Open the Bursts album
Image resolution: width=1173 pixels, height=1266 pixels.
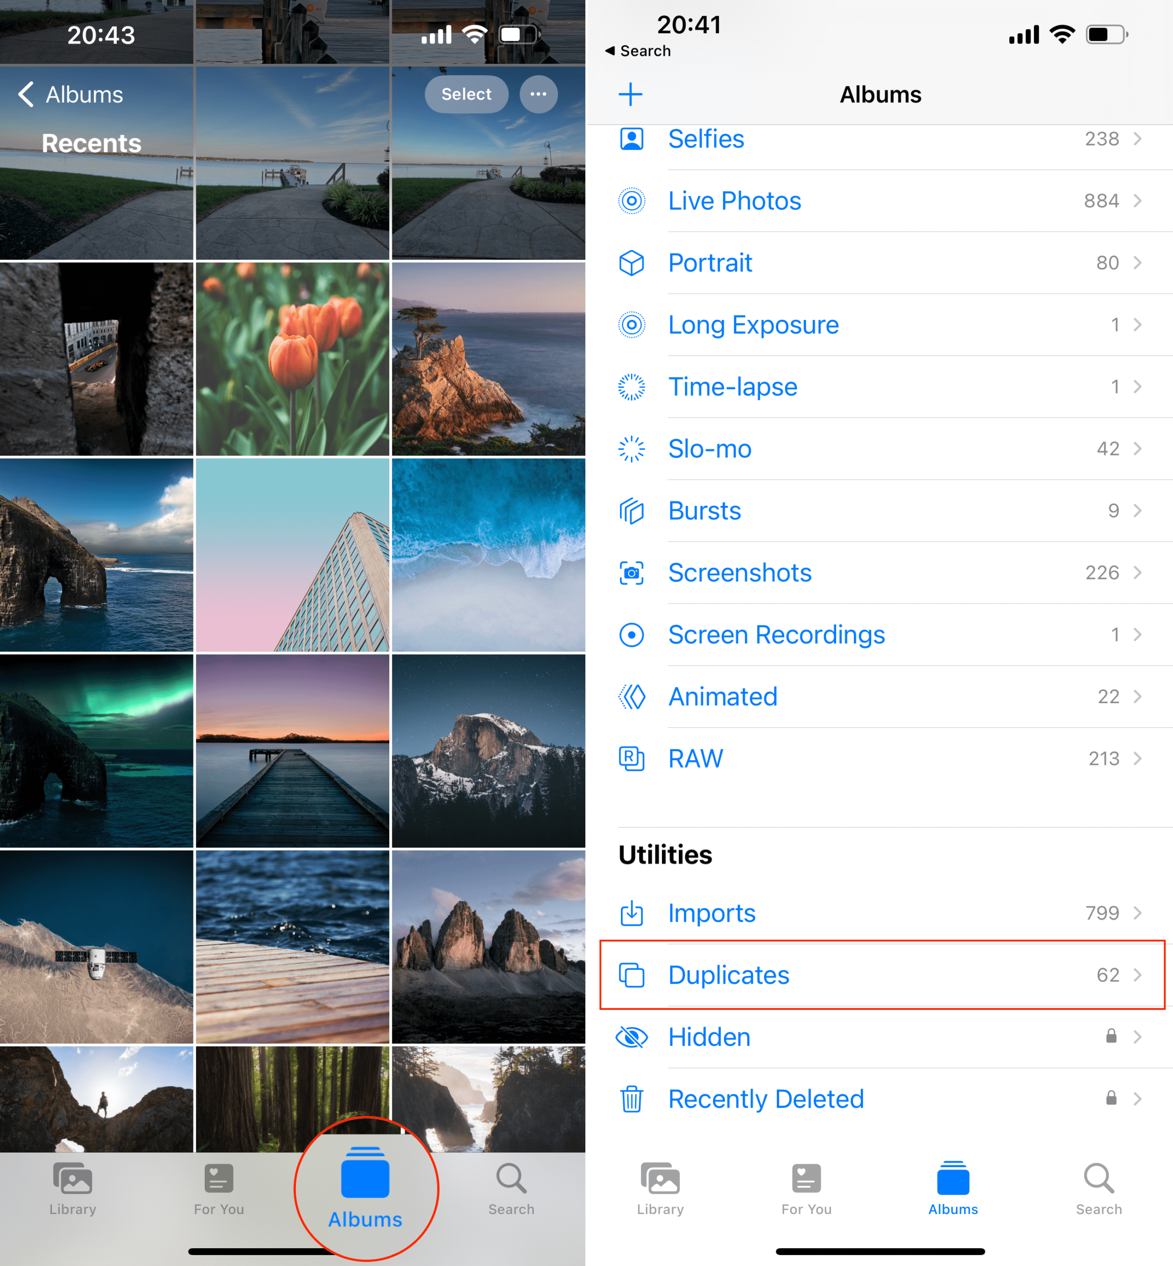pos(881,509)
